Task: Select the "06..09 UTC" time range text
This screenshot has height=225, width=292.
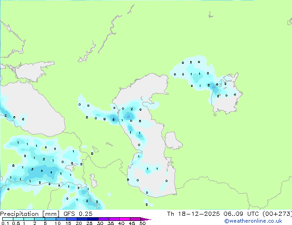Action: tap(241, 214)
